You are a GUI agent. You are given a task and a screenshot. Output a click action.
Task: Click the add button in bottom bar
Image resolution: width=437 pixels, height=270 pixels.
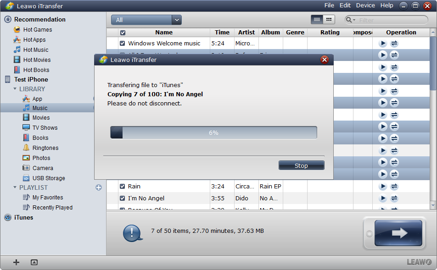[16, 262]
